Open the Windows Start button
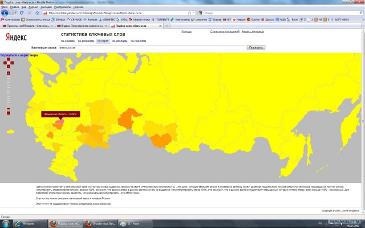Screen dimensions: 365x228 6,223
